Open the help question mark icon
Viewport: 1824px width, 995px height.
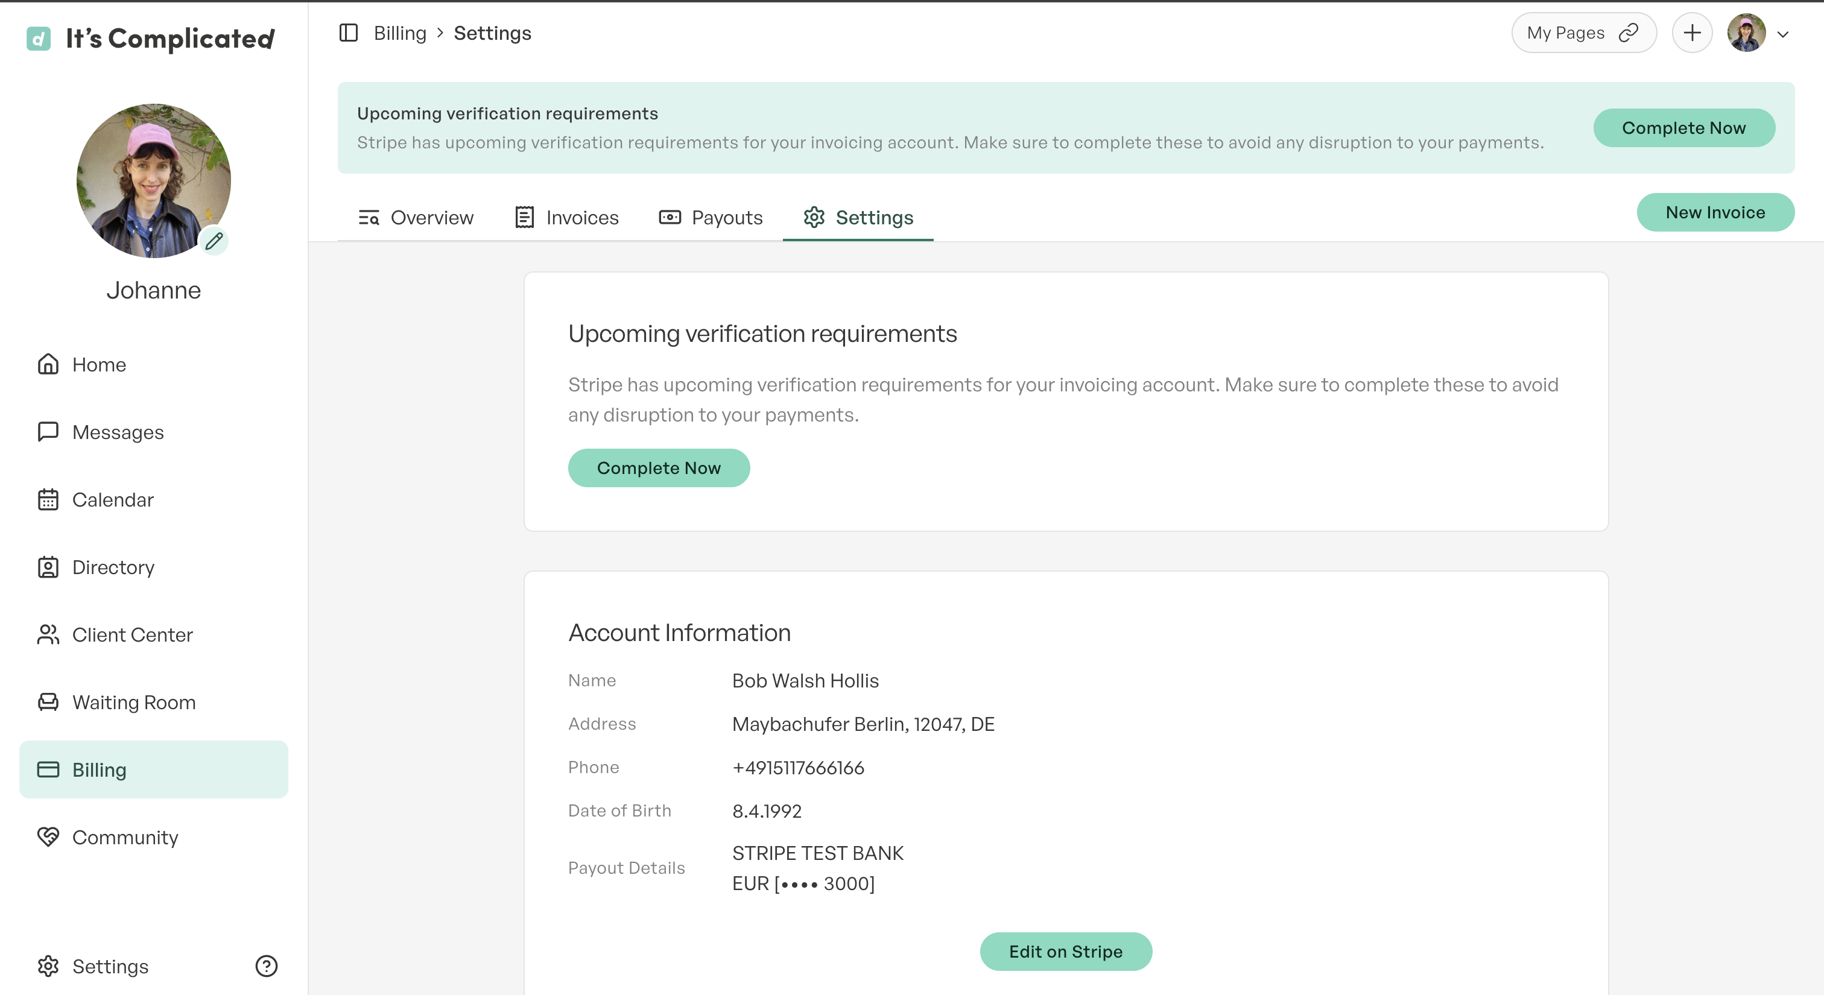pos(266,966)
